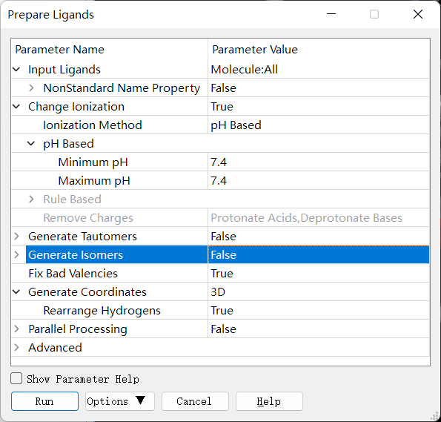Collapse Generate Coordinates section

point(16,292)
